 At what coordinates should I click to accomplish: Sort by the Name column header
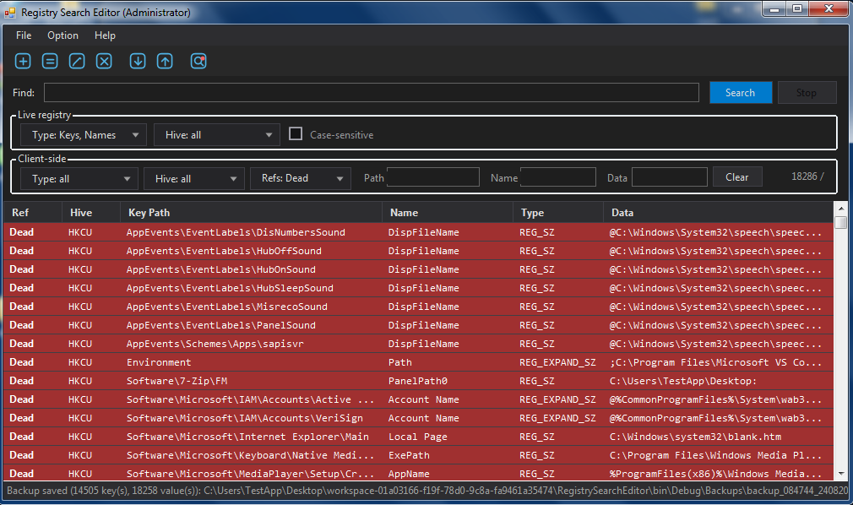click(x=447, y=212)
